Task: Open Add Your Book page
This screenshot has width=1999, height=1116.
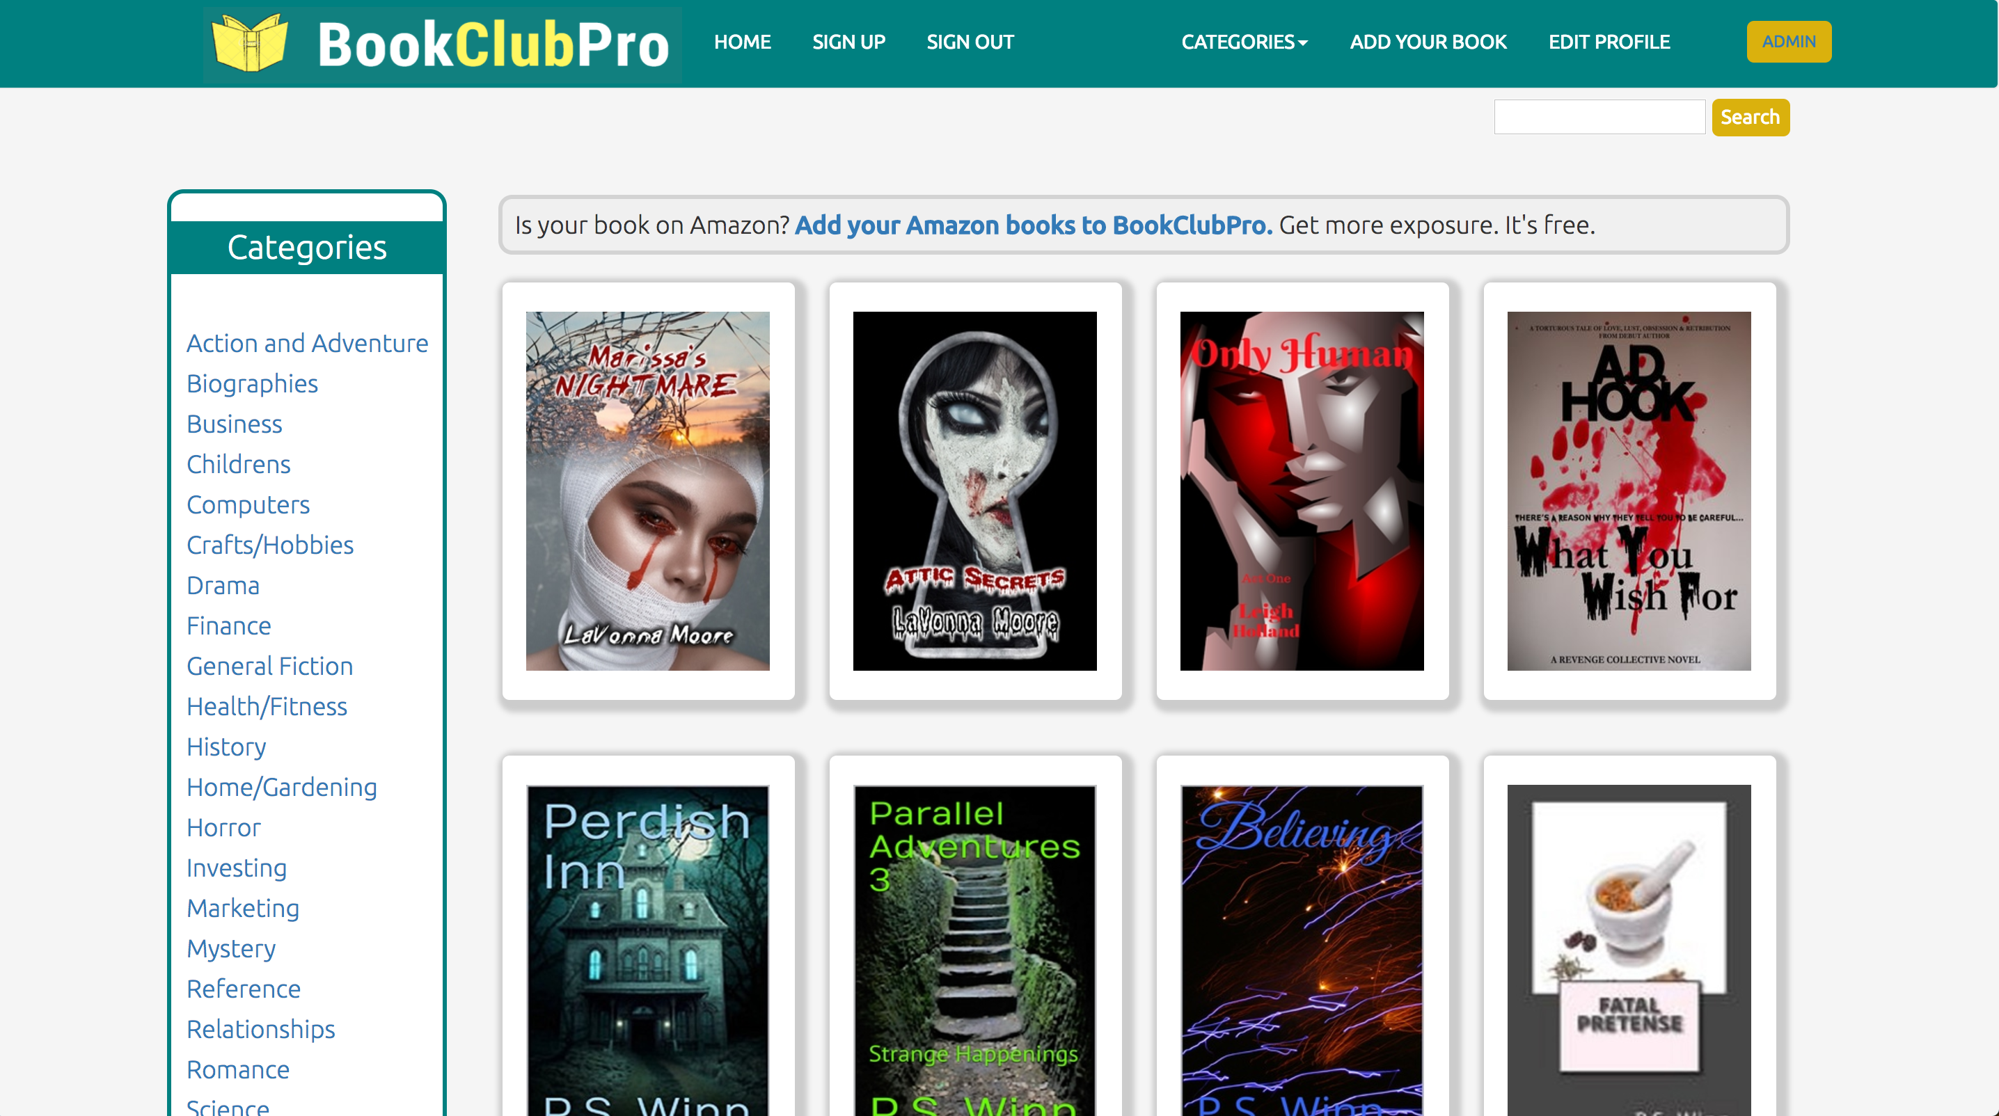Action: [x=1428, y=42]
